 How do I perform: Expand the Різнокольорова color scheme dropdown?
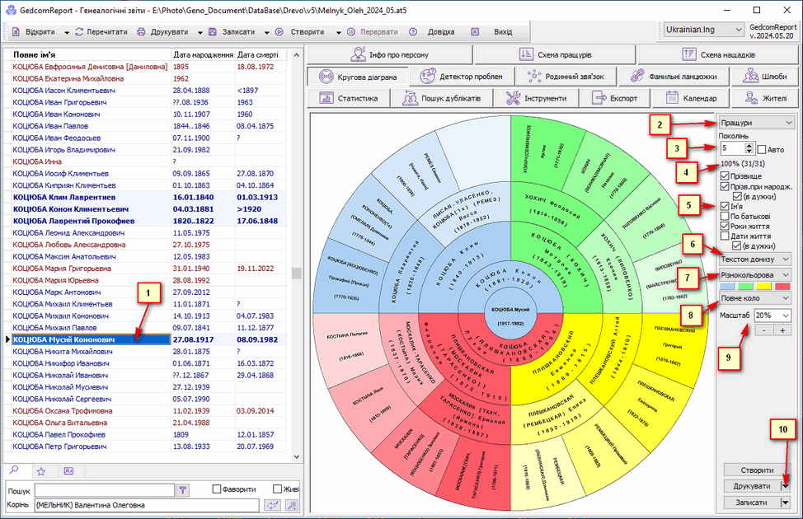pyautogui.click(x=754, y=274)
